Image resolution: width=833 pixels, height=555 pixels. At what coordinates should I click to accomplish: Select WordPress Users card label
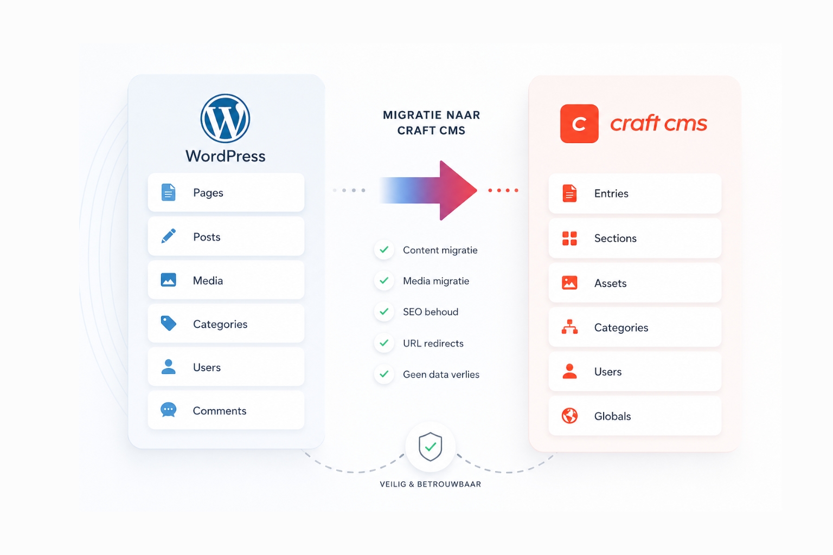tap(207, 367)
